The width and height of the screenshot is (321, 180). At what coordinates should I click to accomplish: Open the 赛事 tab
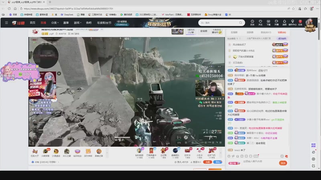coord(66,23)
